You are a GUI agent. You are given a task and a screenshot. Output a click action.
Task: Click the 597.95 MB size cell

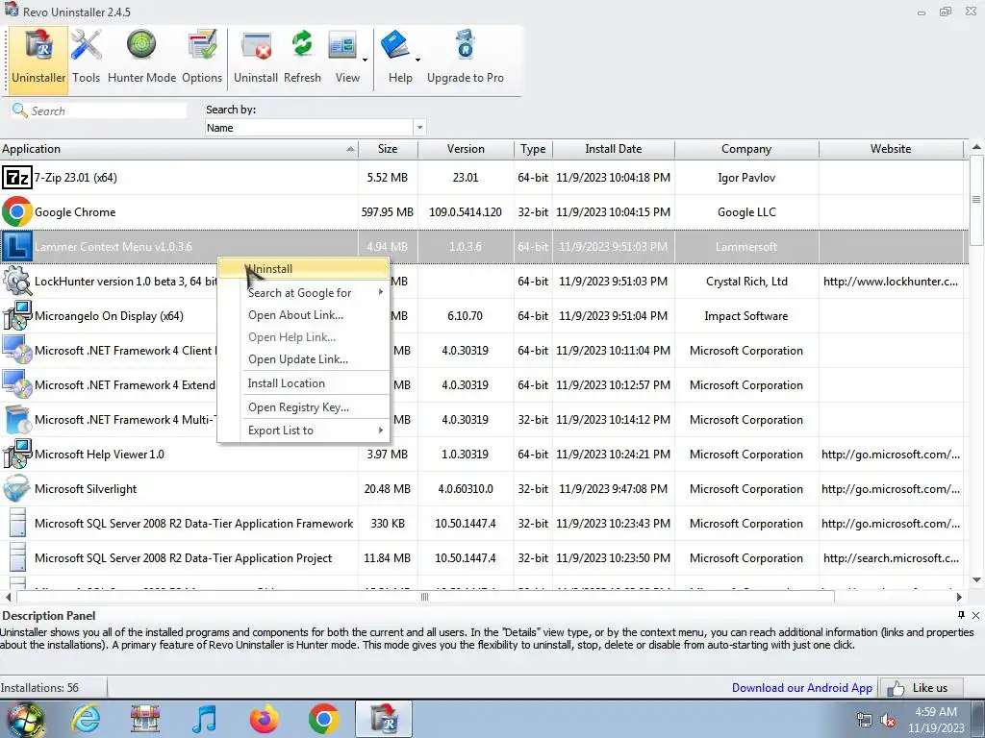click(x=388, y=212)
